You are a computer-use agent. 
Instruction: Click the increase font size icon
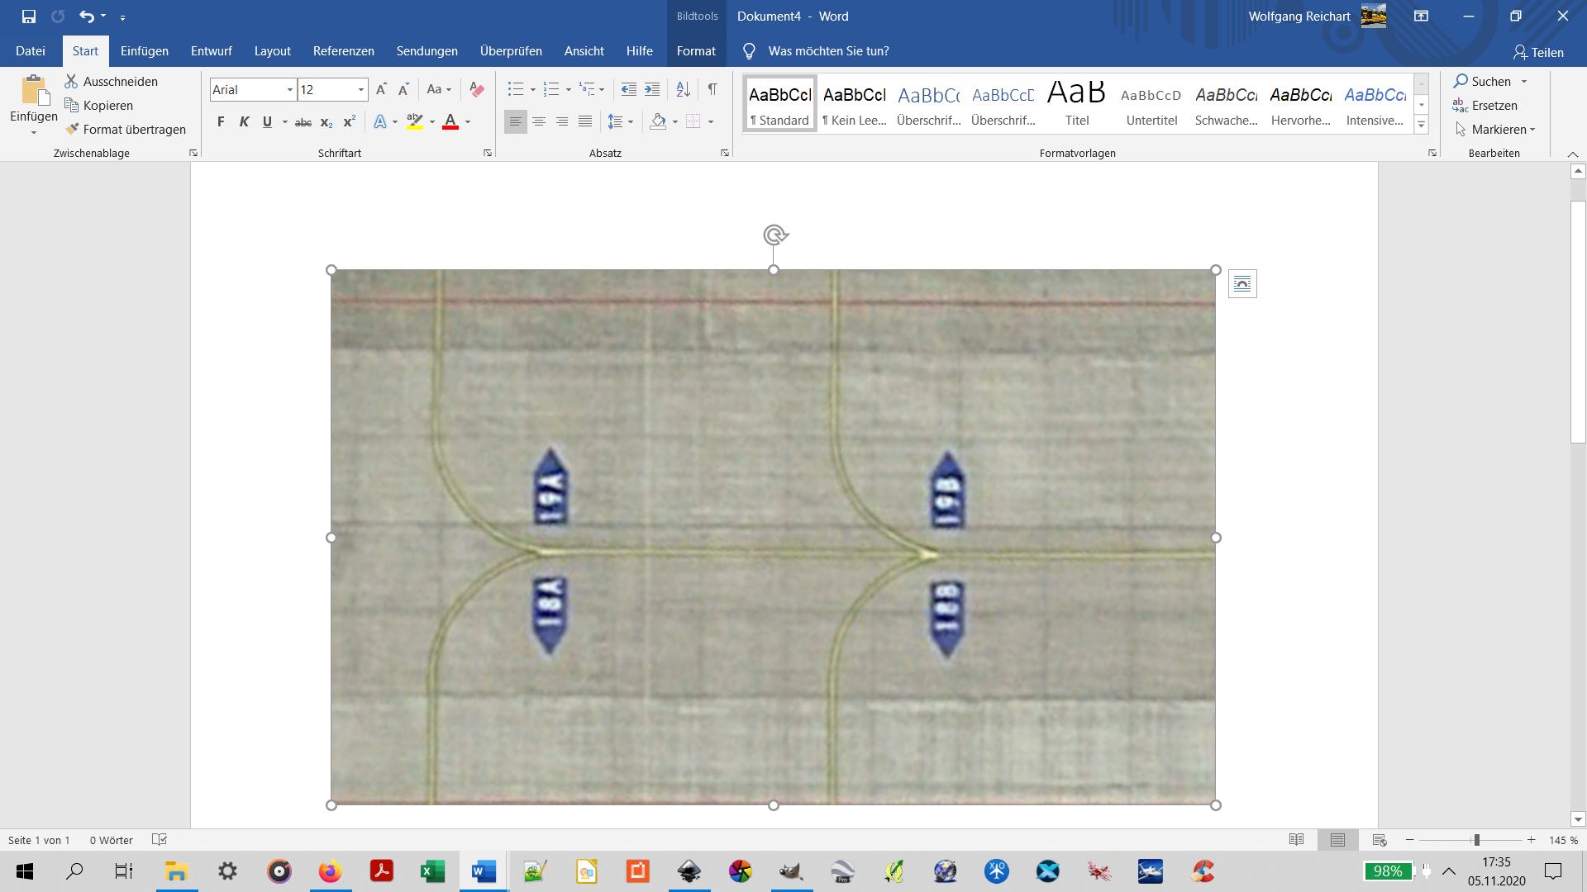tap(381, 89)
